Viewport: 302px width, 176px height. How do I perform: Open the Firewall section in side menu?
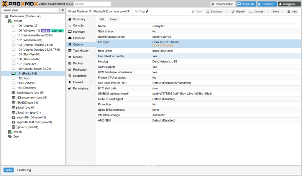78,82
